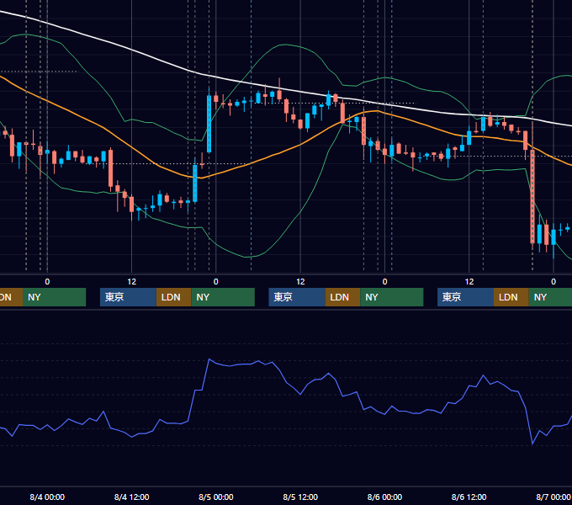Click the 8/4 00:00 time axis label
The width and height of the screenshot is (572, 505).
click(47, 497)
